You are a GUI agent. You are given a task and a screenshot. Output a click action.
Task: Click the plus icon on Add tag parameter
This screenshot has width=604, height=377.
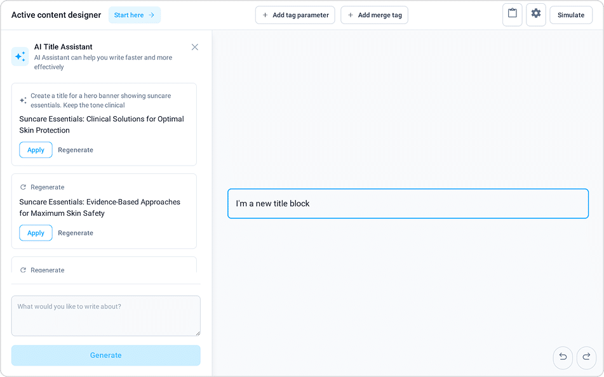(x=265, y=15)
